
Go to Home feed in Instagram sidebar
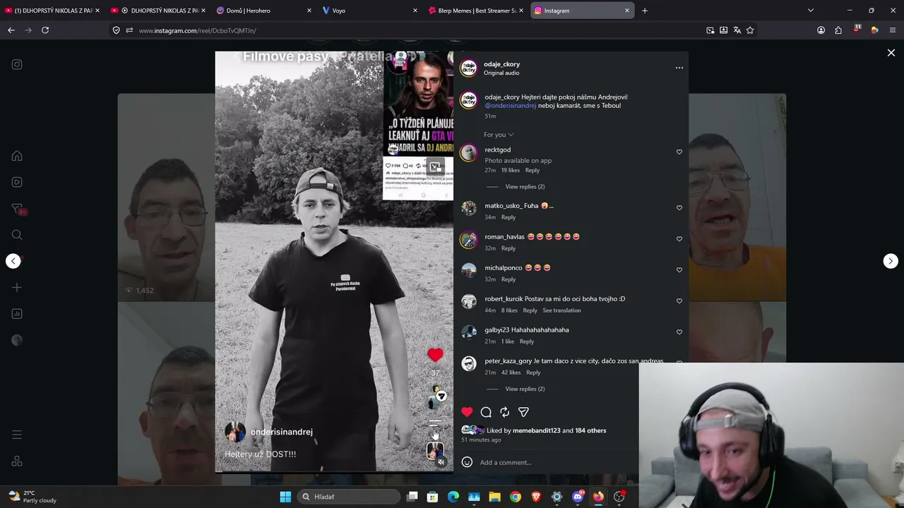[x=17, y=156]
